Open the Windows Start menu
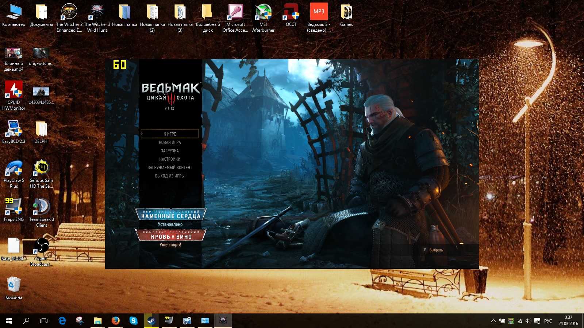 pos(9,321)
